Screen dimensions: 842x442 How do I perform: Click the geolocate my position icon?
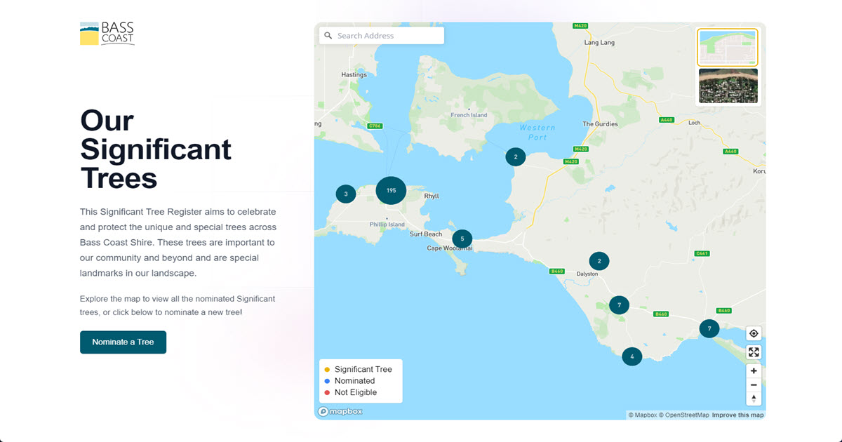tap(754, 333)
